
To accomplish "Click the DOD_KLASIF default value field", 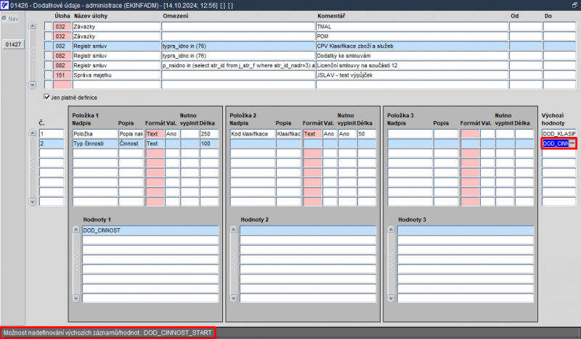I will 558,134.
